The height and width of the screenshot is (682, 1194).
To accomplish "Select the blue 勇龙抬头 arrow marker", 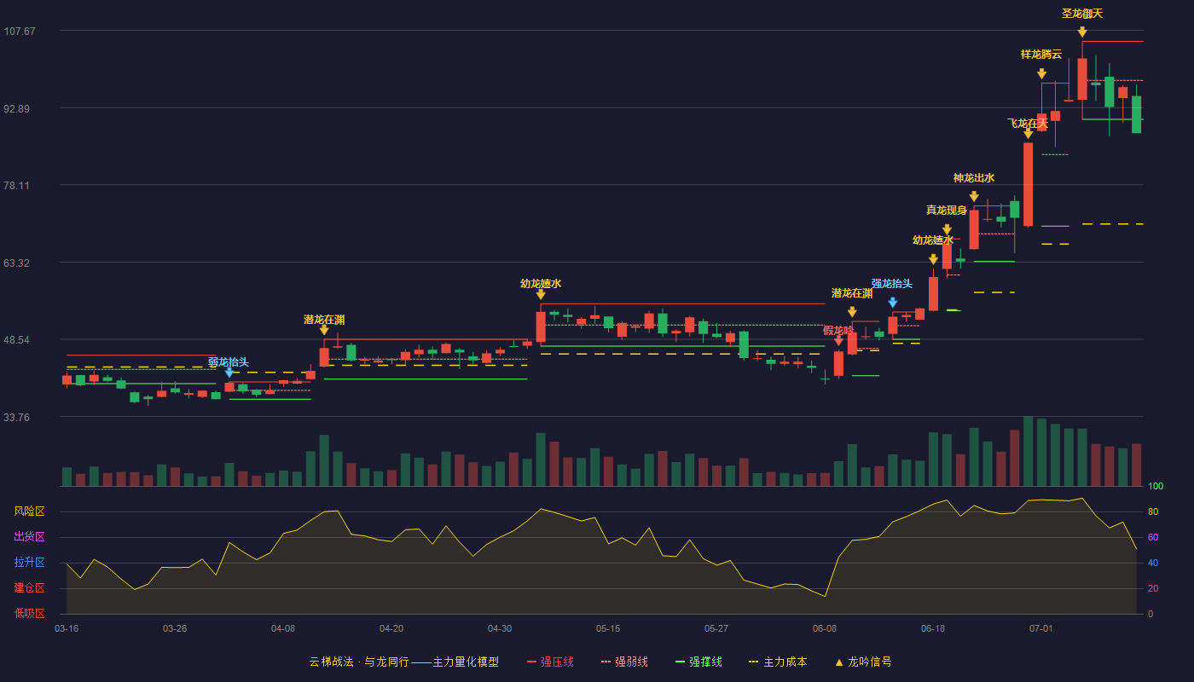I will coord(229,372).
